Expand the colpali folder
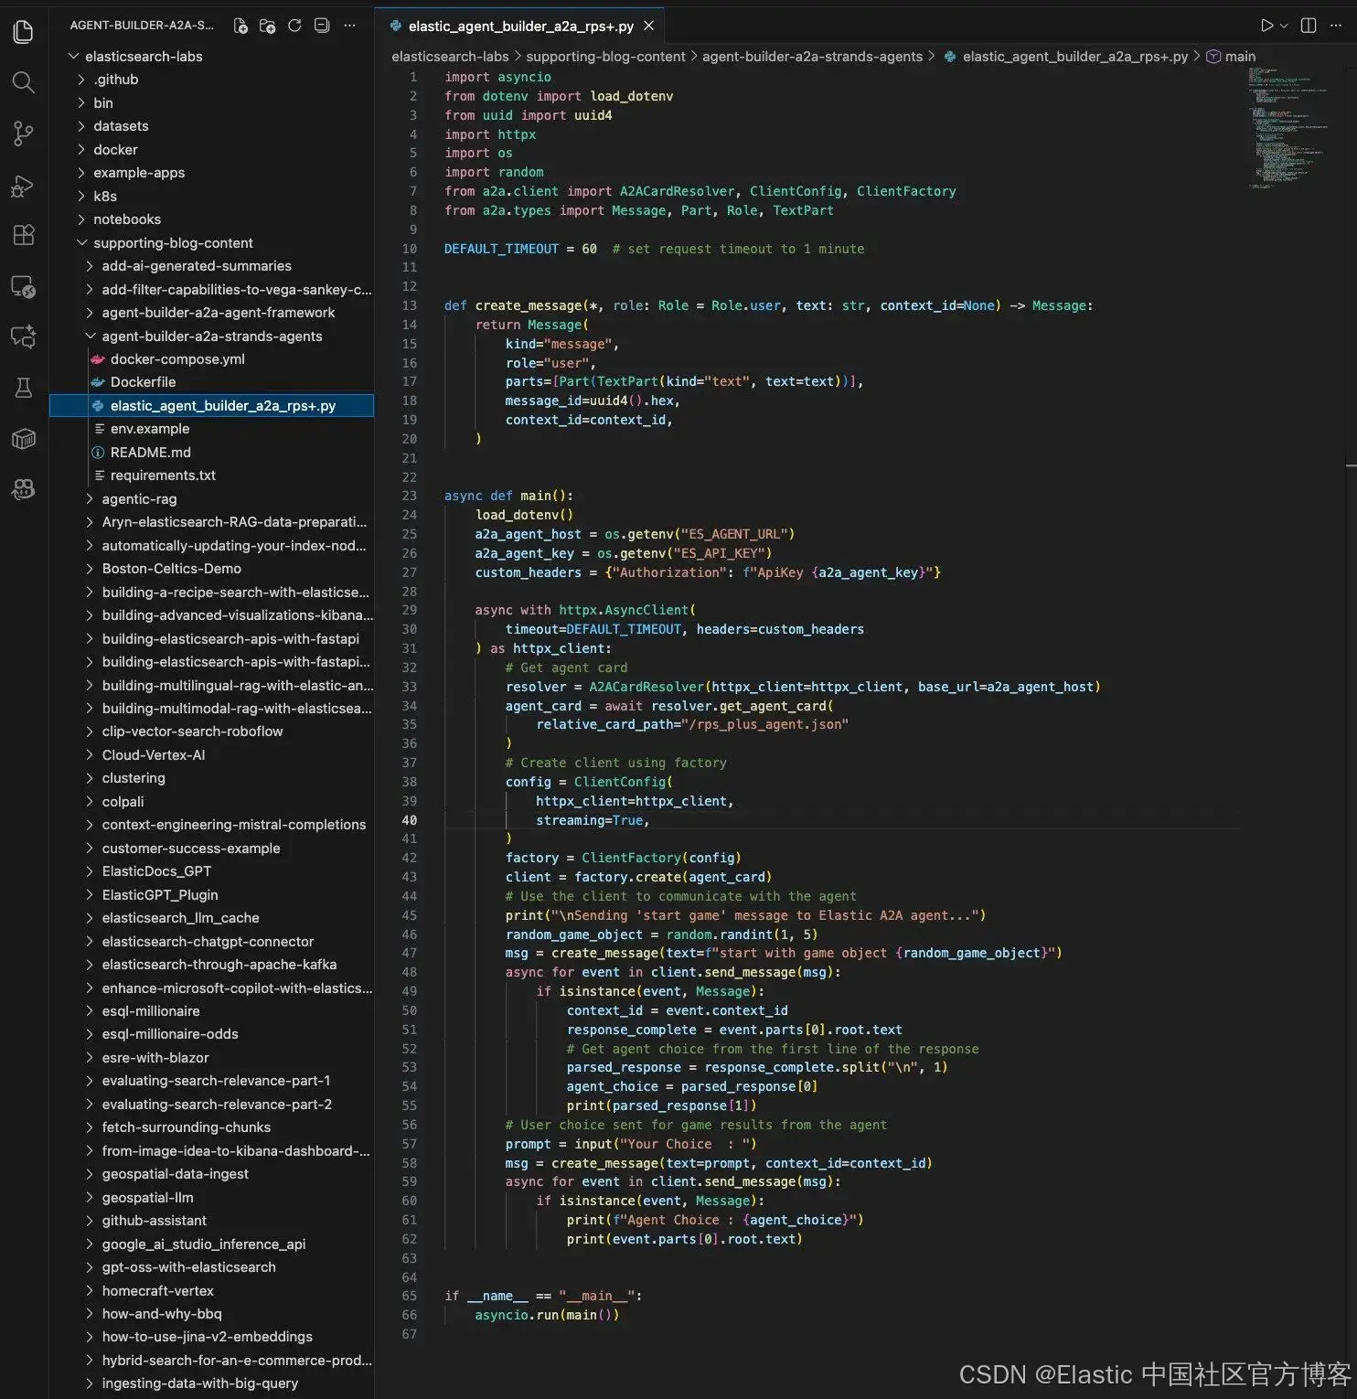This screenshot has height=1399, width=1357. click(123, 802)
